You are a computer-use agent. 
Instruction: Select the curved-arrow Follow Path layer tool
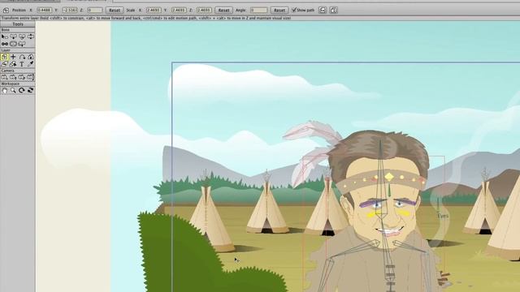coord(22,57)
